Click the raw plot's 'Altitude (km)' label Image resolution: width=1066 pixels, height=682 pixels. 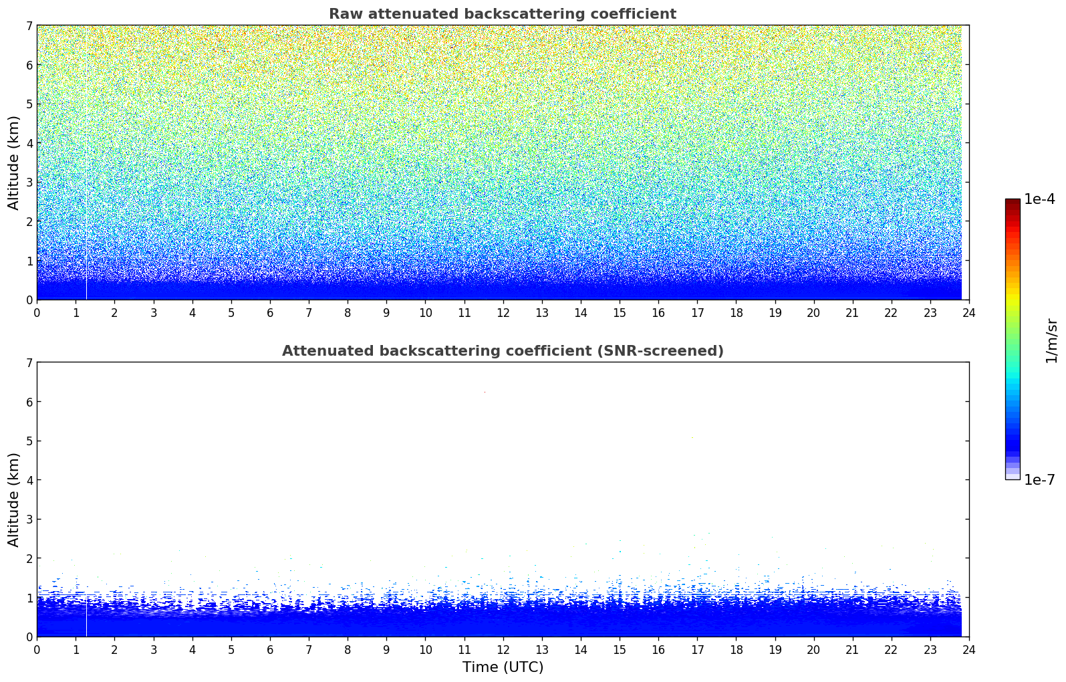pyautogui.click(x=14, y=162)
